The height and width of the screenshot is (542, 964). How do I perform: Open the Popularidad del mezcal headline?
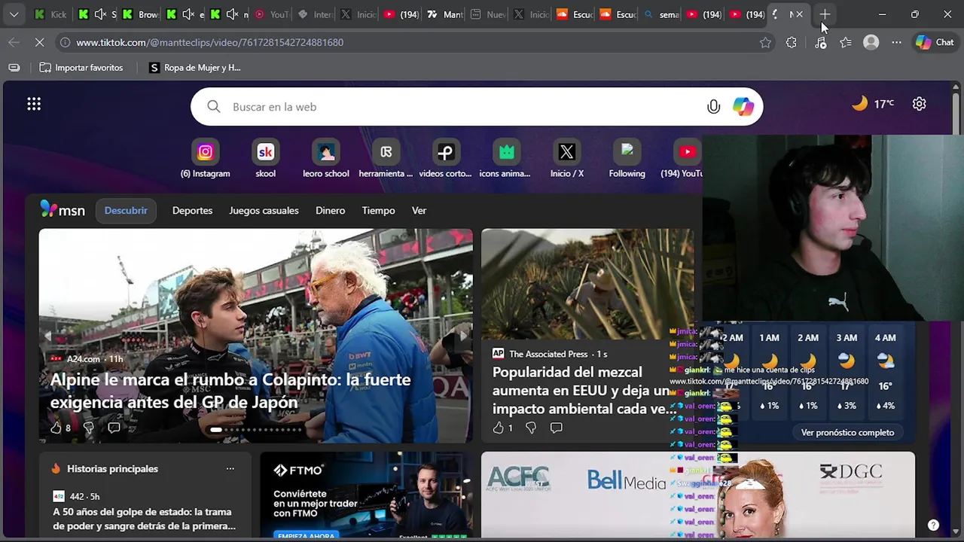585,390
